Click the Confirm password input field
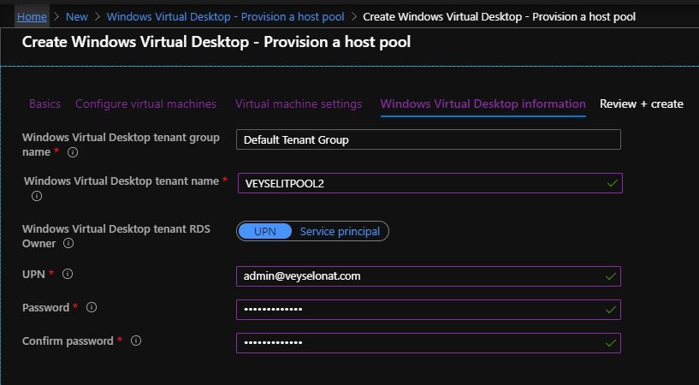The image size is (699, 385). click(429, 343)
